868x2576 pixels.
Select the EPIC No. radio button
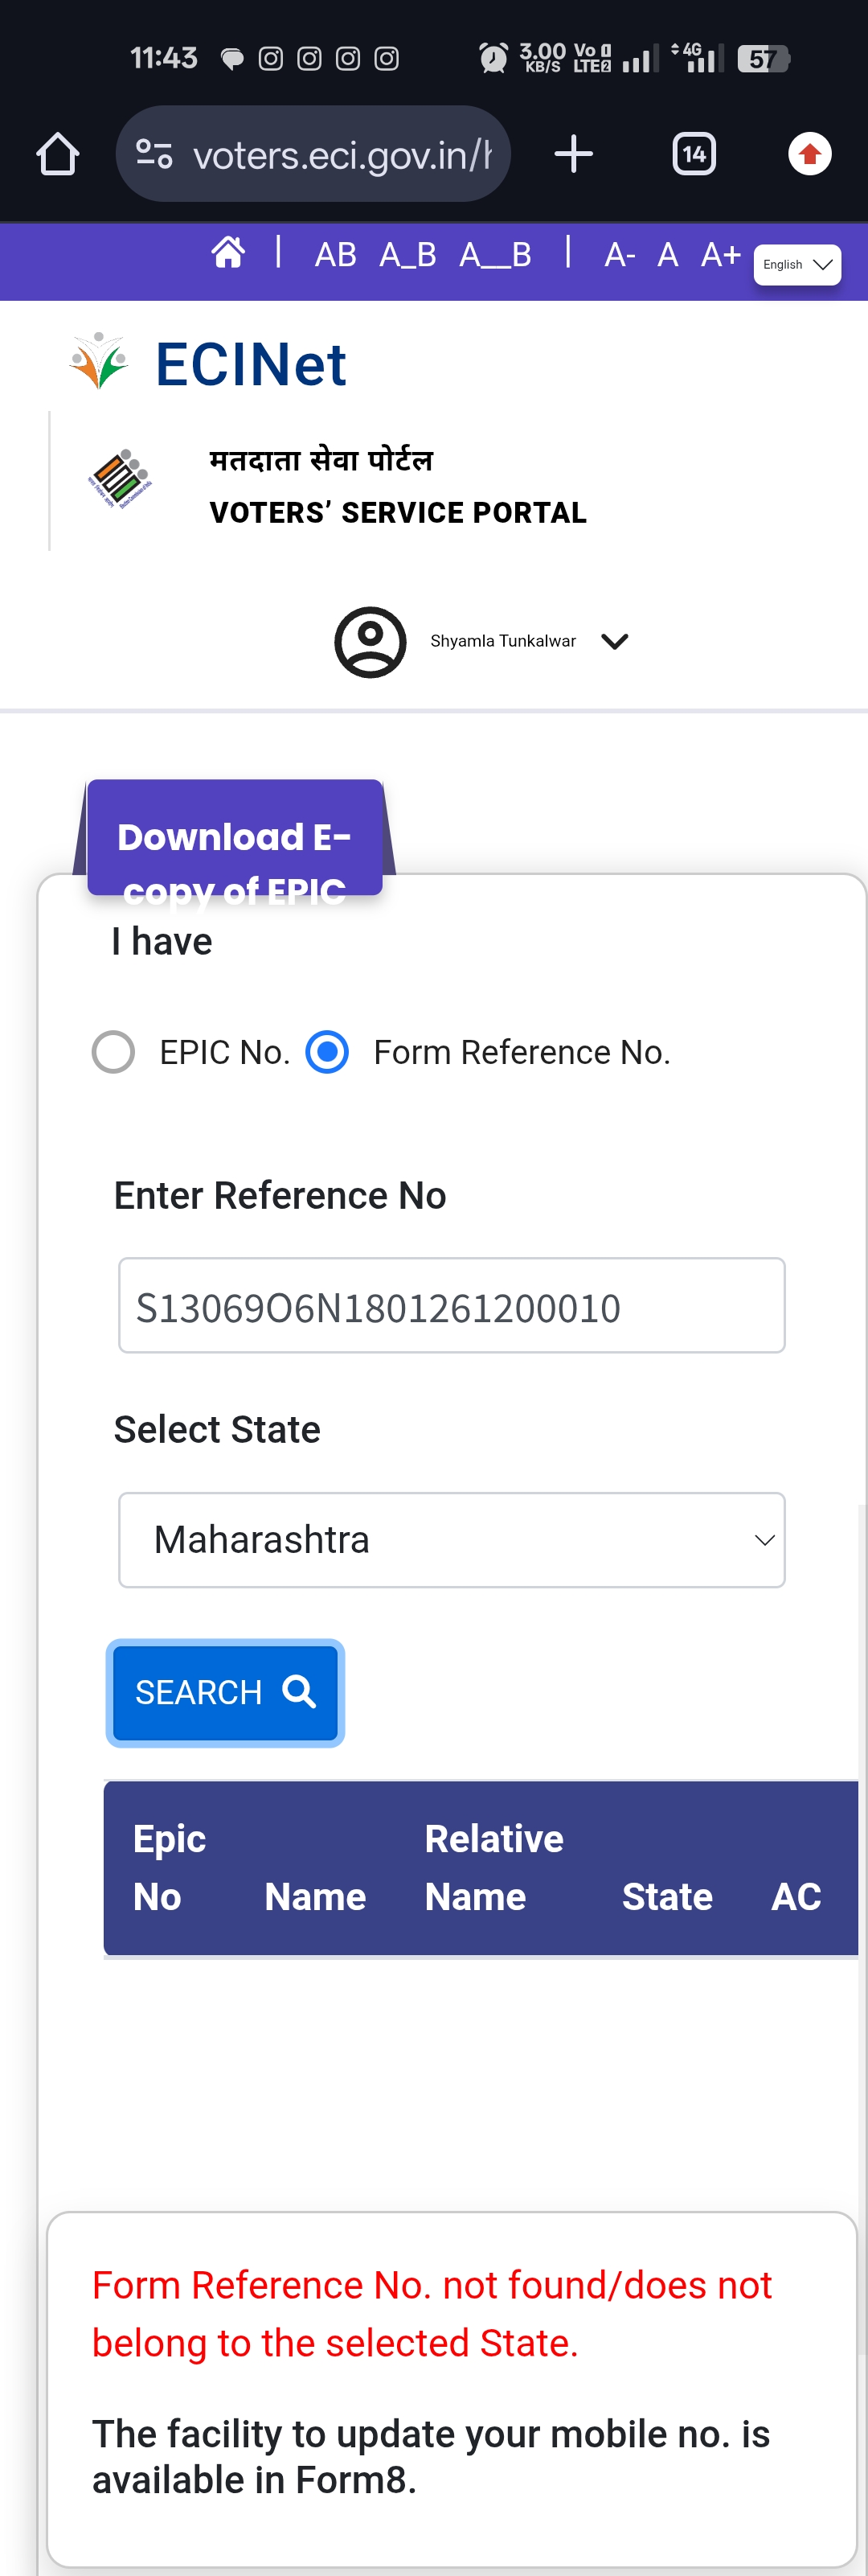(114, 1052)
